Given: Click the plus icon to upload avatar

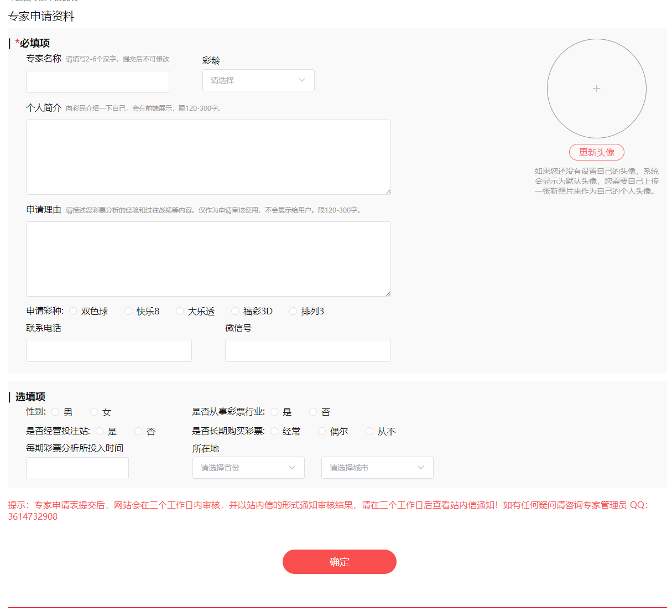Looking at the screenshot, I should pyautogui.click(x=596, y=88).
